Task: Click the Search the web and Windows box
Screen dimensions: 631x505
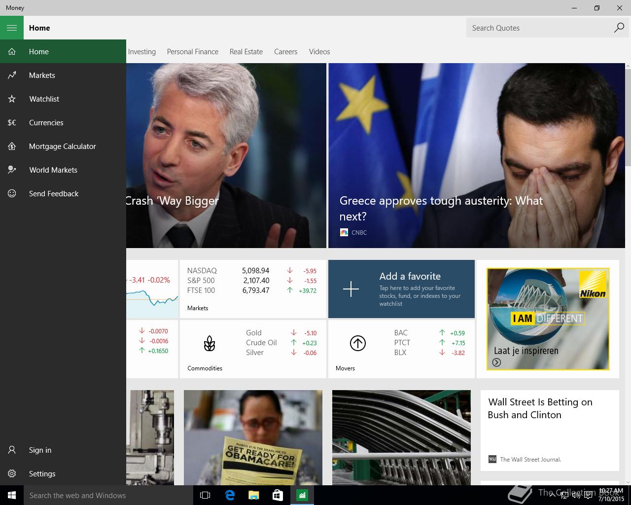Action: point(108,495)
